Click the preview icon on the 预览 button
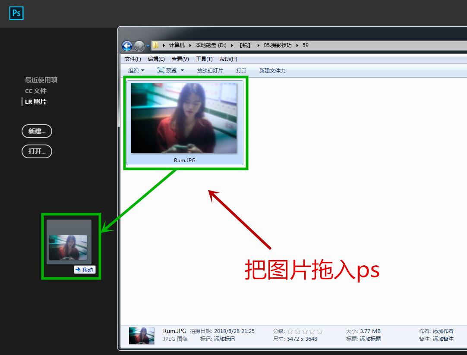The image size is (467, 355). pyautogui.click(x=160, y=70)
